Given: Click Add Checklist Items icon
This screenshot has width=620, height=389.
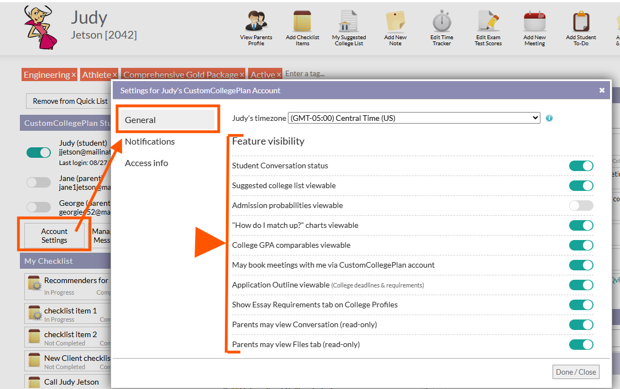Looking at the screenshot, I should click(302, 22).
